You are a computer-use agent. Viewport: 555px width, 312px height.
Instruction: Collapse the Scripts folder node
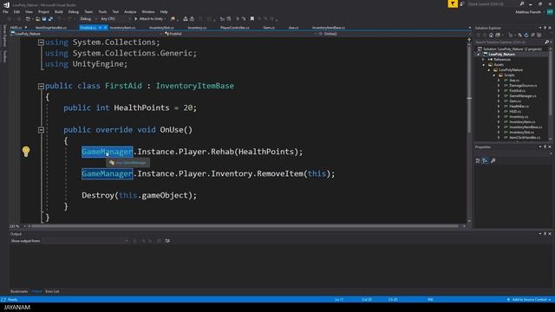pyautogui.click(x=494, y=75)
